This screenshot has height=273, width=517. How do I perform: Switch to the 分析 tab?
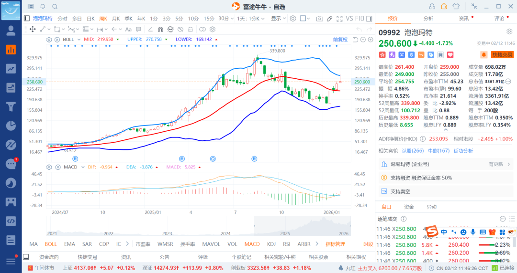tap(428, 19)
